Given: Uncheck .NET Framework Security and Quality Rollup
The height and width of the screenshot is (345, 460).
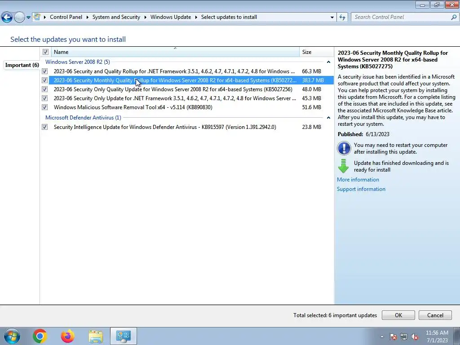Looking at the screenshot, I should tap(44, 71).
